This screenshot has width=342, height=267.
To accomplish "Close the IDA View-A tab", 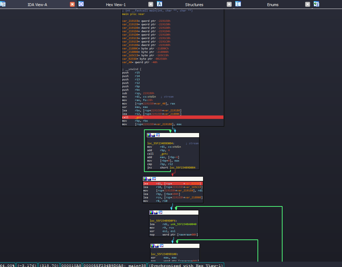I will coord(72,4).
